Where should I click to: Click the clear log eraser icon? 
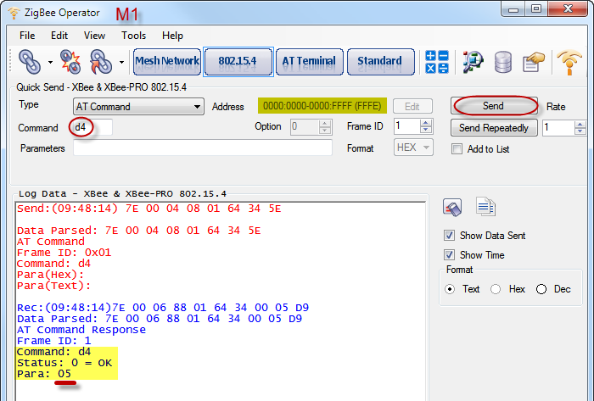click(x=452, y=208)
